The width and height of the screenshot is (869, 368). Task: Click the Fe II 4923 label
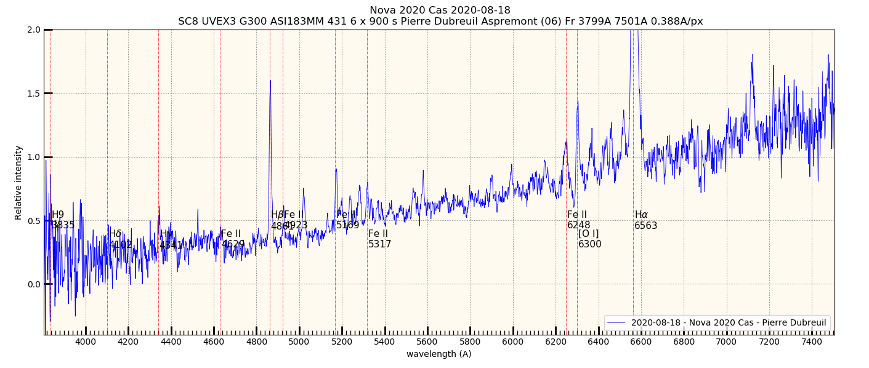click(x=296, y=220)
